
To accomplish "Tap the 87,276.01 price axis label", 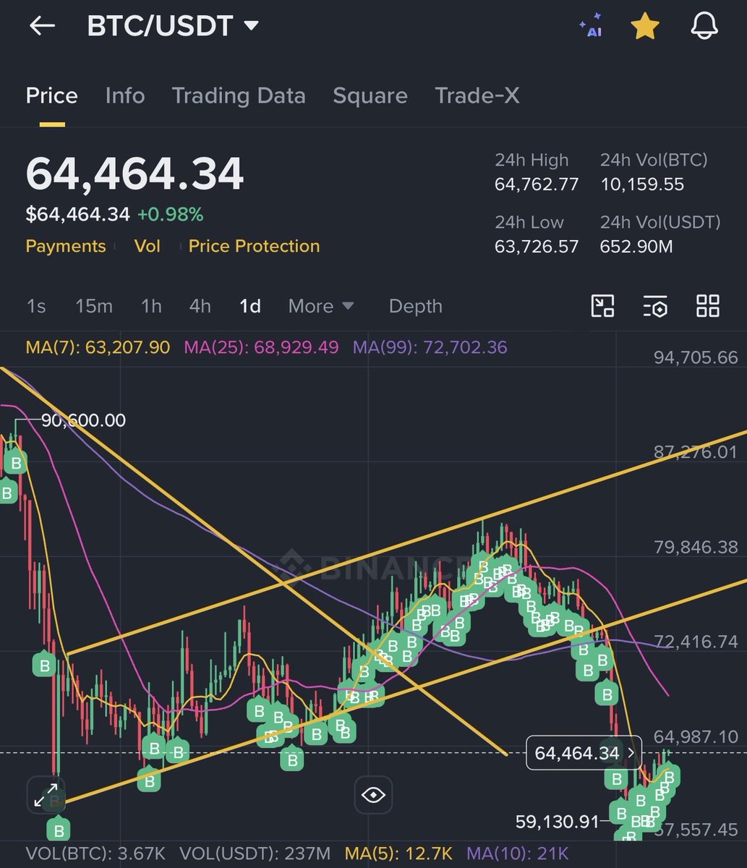I will (x=696, y=452).
